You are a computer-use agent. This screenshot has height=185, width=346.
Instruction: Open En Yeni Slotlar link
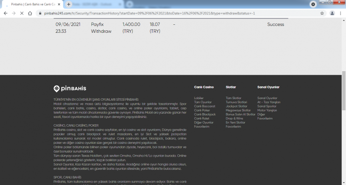pos(236,123)
